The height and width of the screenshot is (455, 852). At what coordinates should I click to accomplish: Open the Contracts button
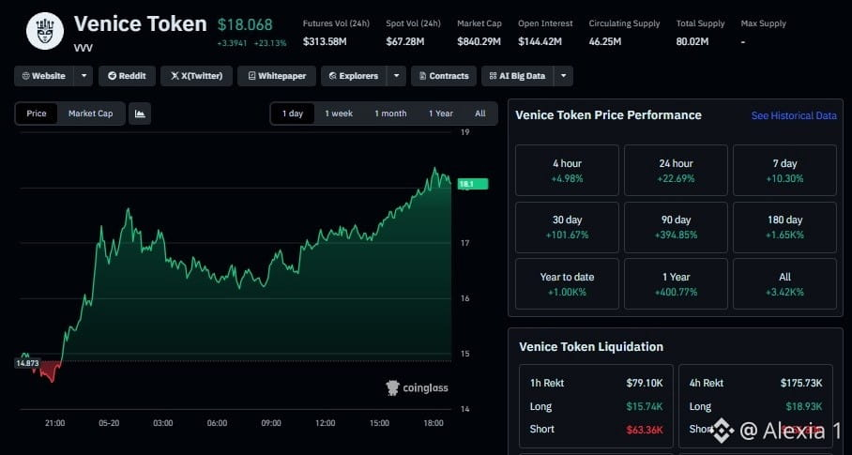coord(444,76)
